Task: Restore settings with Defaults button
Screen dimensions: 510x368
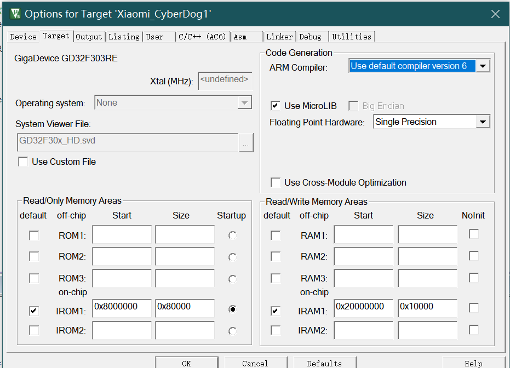Action: click(x=325, y=363)
